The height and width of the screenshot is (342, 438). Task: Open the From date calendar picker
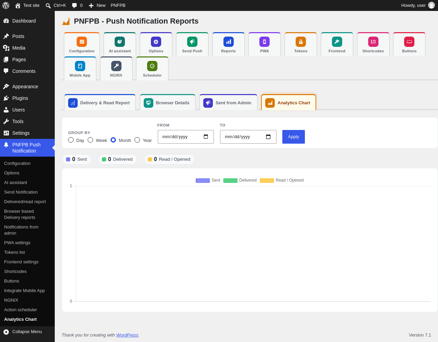(x=206, y=137)
